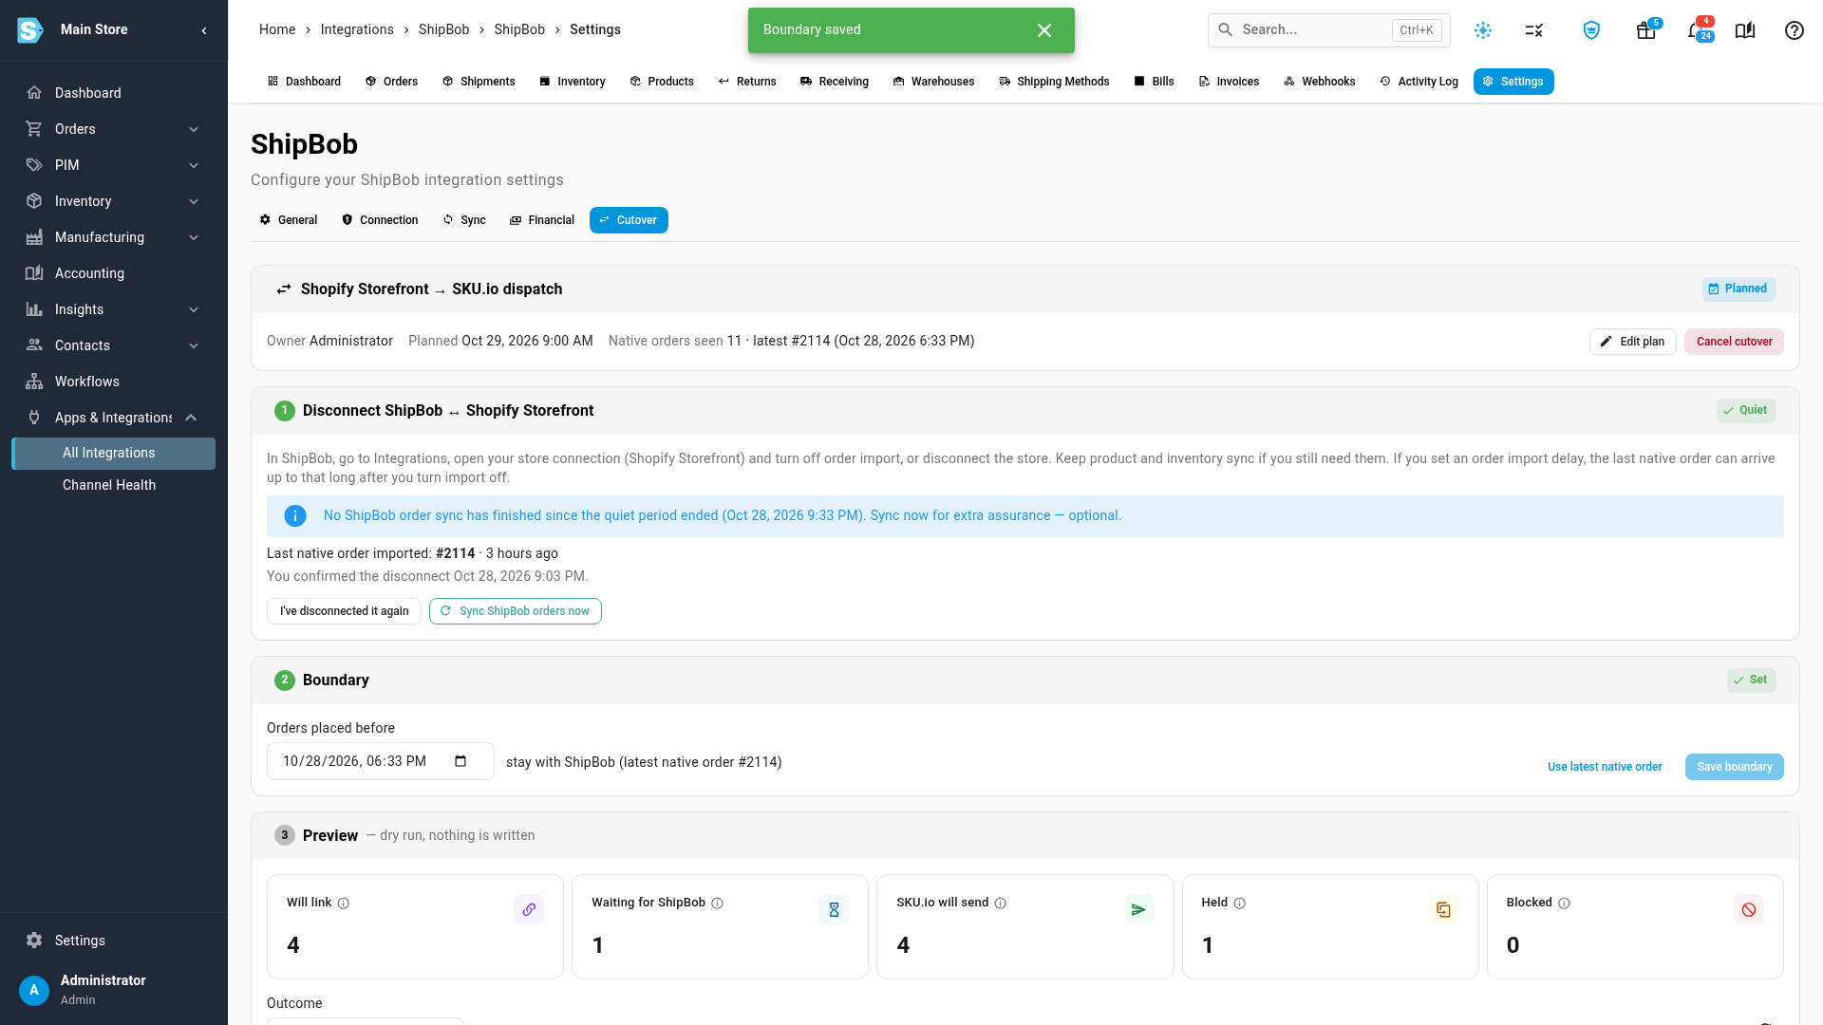Image resolution: width=1823 pixels, height=1025 pixels.
Task: Click the Edit plan button
Action: (1633, 342)
